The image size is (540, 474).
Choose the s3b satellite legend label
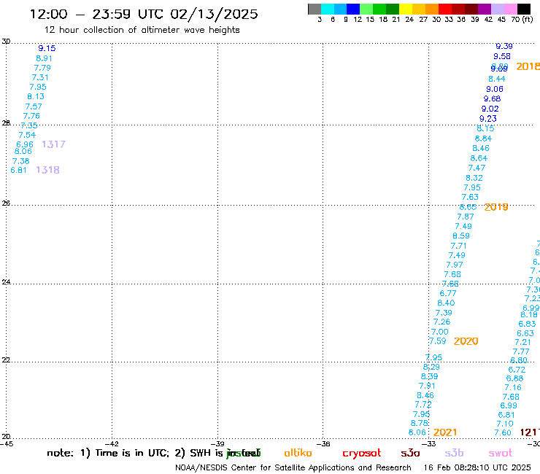point(454,453)
